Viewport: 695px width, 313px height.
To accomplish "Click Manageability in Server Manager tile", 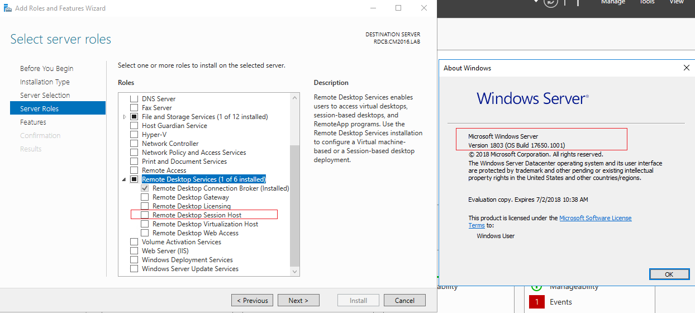I will click(574, 286).
